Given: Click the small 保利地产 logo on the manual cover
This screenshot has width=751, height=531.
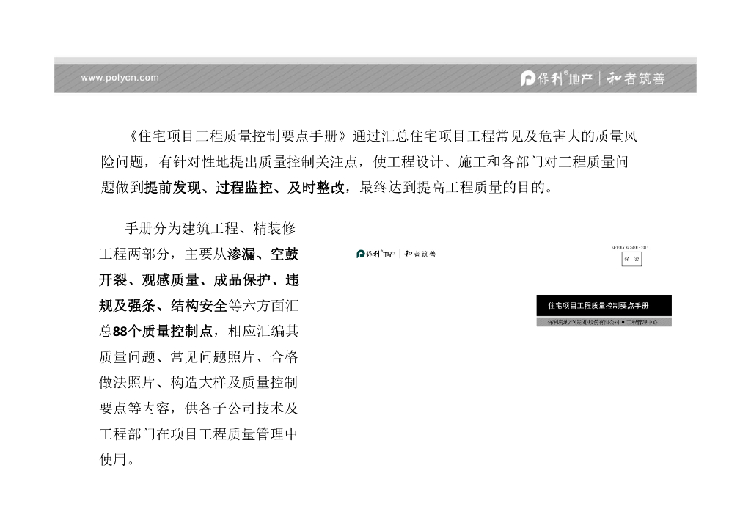Looking at the screenshot, I should (x=376, y=254).
